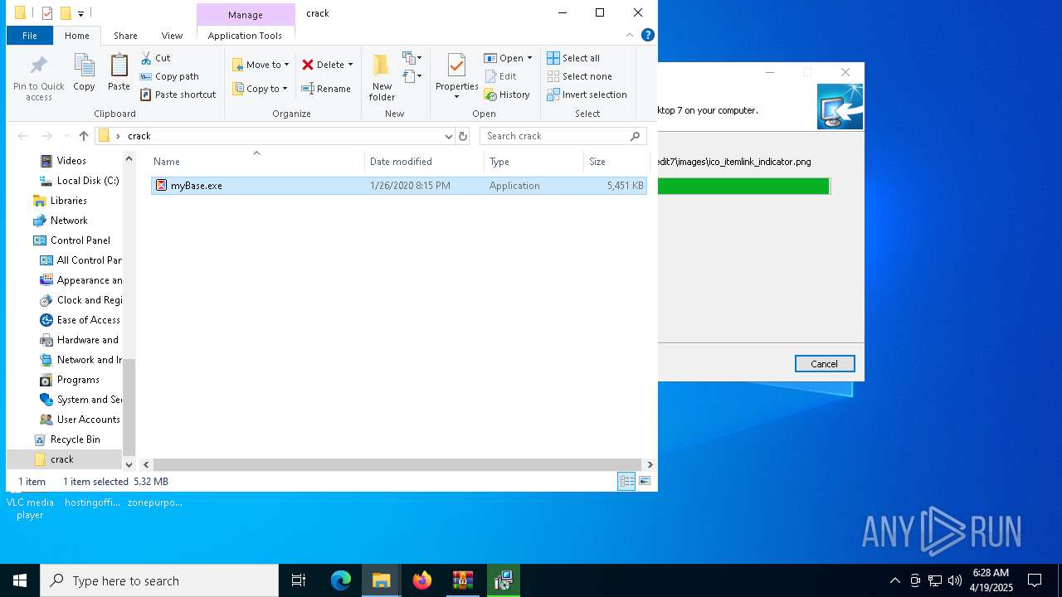Open Microsoft Edge from taskbar

(x=341, y=580)
